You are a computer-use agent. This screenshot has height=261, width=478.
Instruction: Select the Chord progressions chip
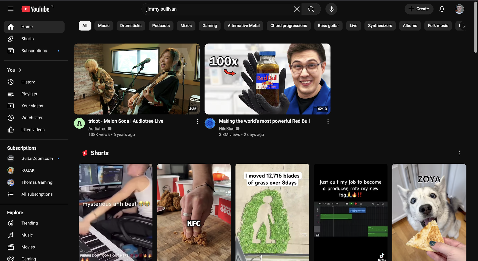point(289,26)
